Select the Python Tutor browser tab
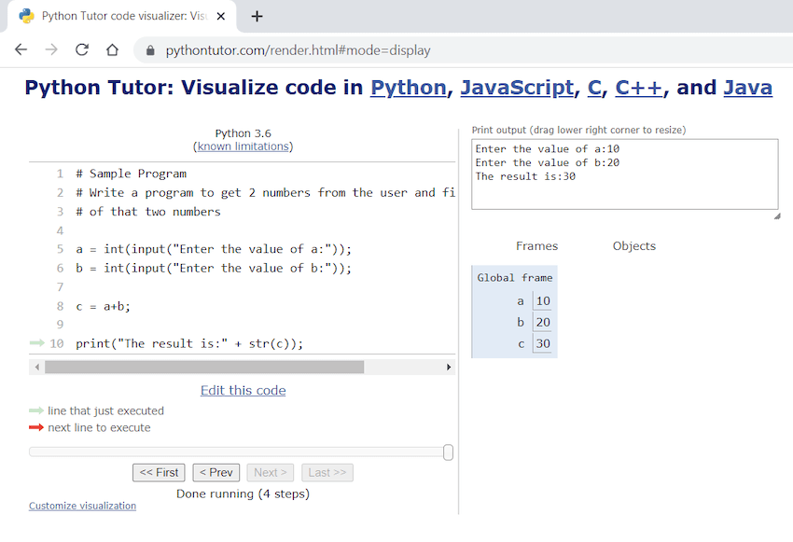The width and height of the screenshot is (793, 542). point(122,16)
